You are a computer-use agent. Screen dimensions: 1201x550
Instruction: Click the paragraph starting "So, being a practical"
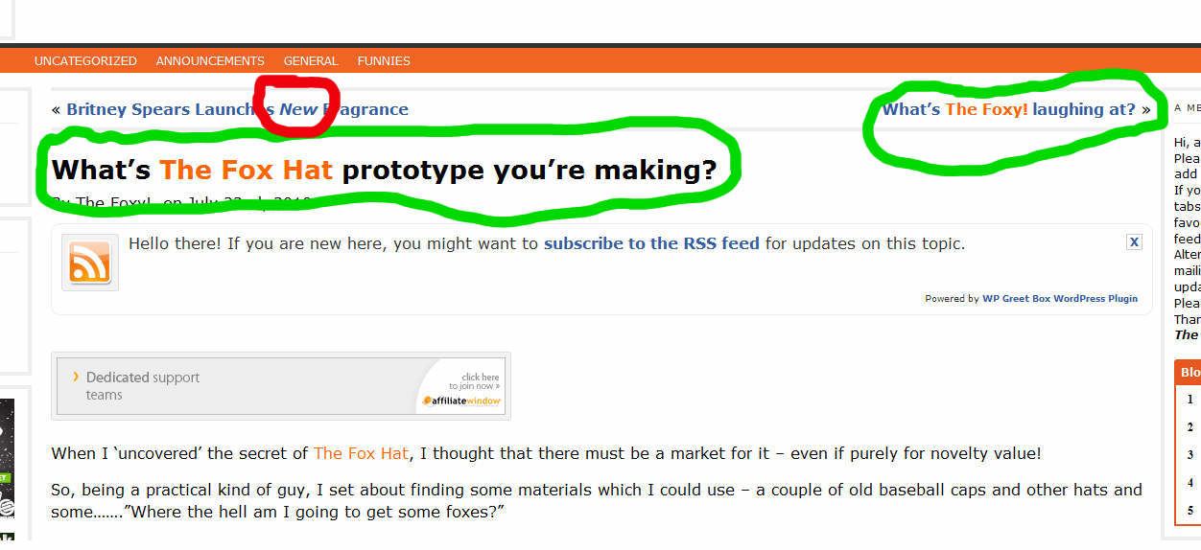pyautogui.click(x=597, y=501)
